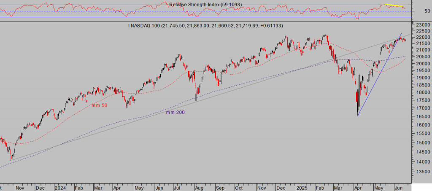Click the 2025 year label on time axis

coord(301,188)
